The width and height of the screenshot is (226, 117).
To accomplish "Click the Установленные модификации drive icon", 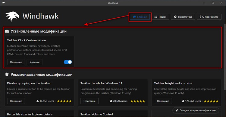I will point(7,31).
